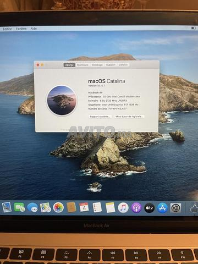Image resolution: width=198 pixels, height=264 pixels.
Task: Launch the Photos app from the Dock
Action: [x=58, y=207]
